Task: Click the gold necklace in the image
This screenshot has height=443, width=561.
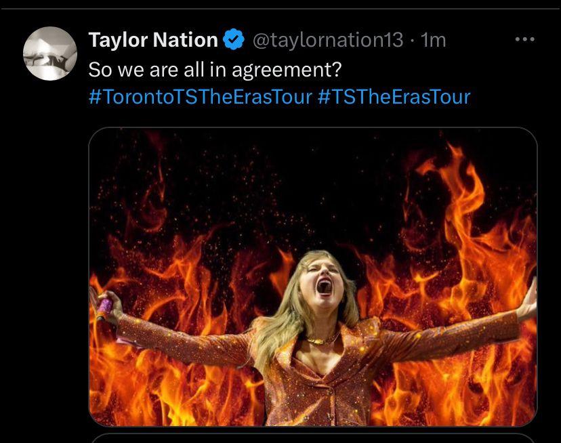Action: coord(321,339)
